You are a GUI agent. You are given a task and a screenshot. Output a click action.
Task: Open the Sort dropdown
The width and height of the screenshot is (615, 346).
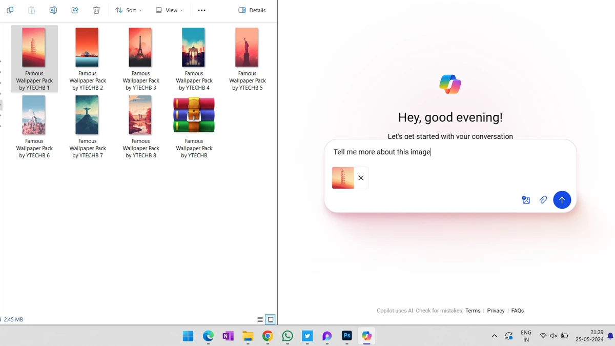(128, 10)
